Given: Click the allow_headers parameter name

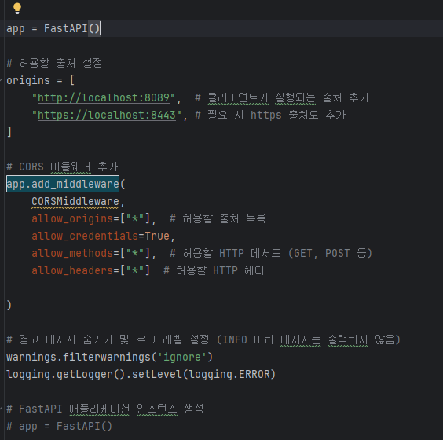Looking at the screenshot, I should [72, 271].
